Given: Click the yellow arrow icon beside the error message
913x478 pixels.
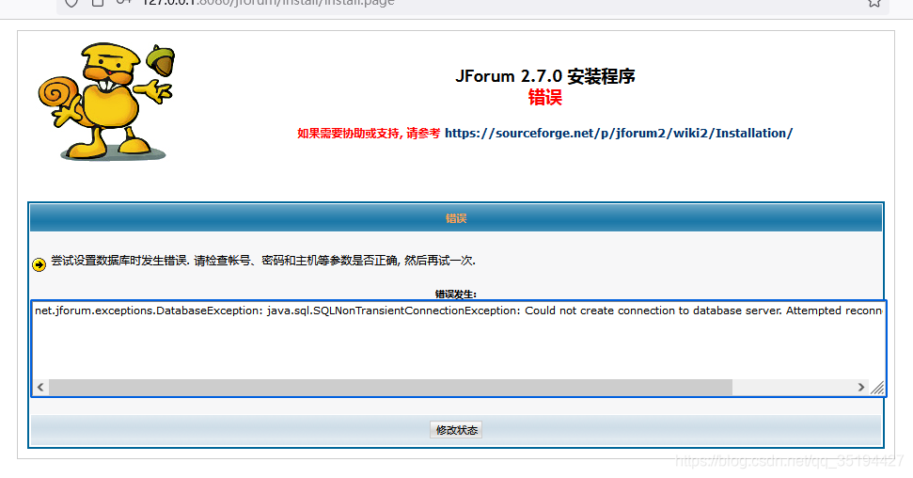Looking at the screenshot, I should tap(39, 264).
